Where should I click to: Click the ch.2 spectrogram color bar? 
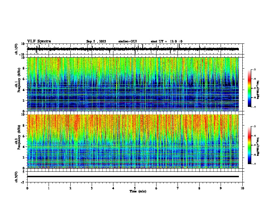(250, 145)
